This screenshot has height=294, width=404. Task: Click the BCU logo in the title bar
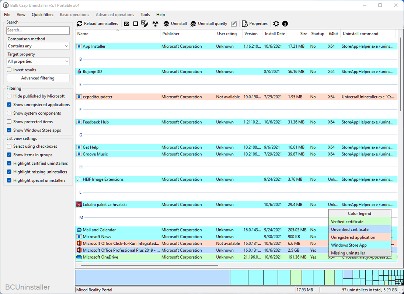coord(5,5)
